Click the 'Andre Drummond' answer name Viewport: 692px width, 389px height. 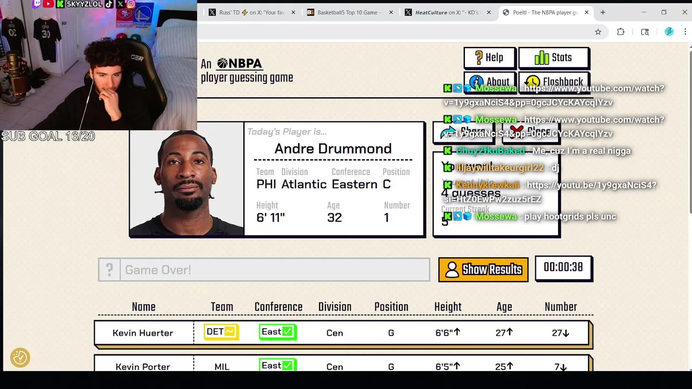(x=333, y=149)
